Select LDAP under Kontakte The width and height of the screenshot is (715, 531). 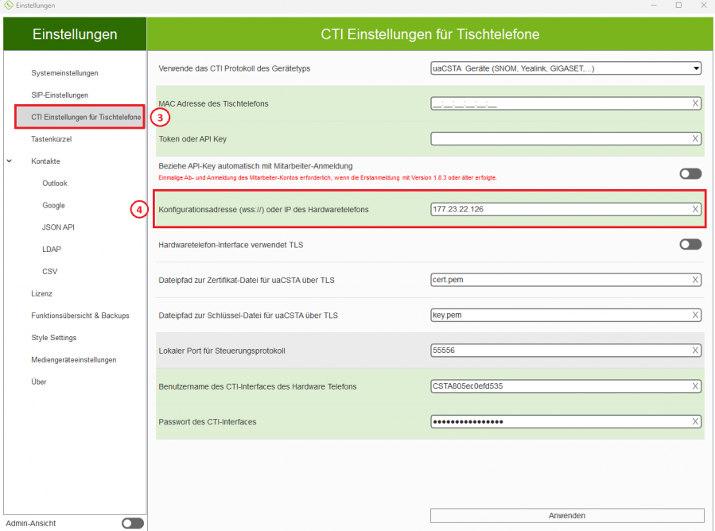52,249
